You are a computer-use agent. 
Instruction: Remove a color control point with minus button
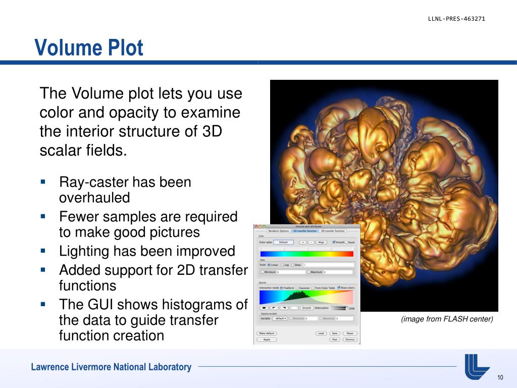click(311, 242)
